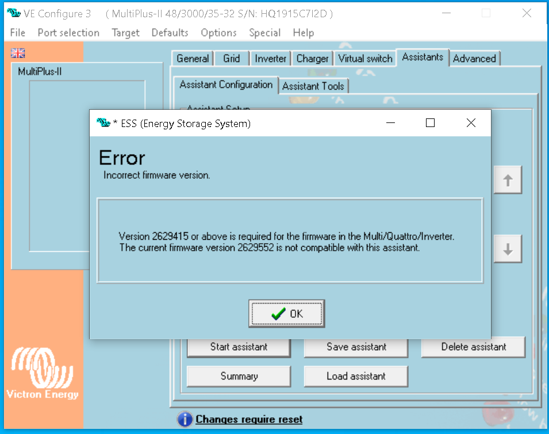
Task: Switch to the Grid tab
Action: pos(232,59)
